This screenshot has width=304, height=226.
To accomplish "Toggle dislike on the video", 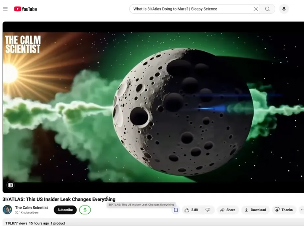I will (208, 210).
